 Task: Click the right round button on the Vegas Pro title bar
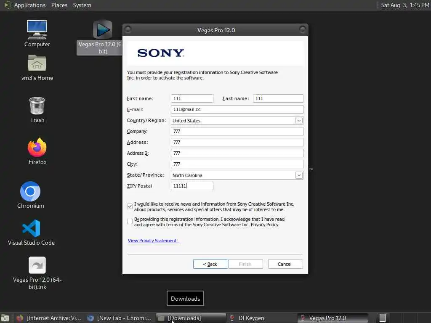click(x=302, y=29)
